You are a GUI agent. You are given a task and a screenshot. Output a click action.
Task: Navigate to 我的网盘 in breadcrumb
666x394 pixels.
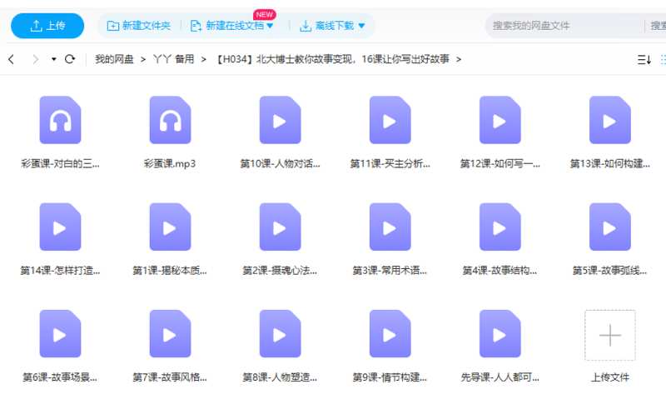click(x=114, y=59)
